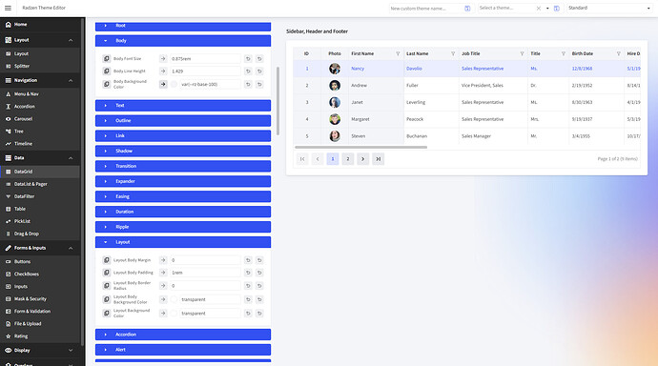Click the copy icon for Body Font Size
Screen dimensions: 658x366
(x=107, y=59)
